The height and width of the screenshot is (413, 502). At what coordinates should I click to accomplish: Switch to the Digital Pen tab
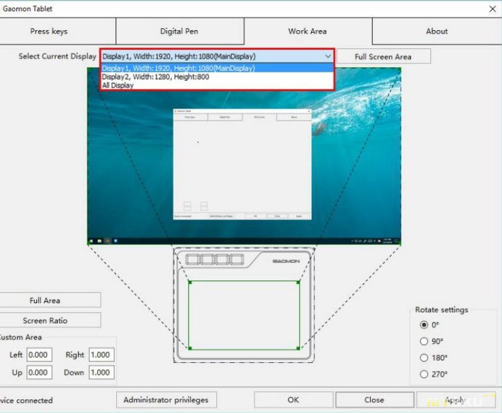(x=179, y=31)
